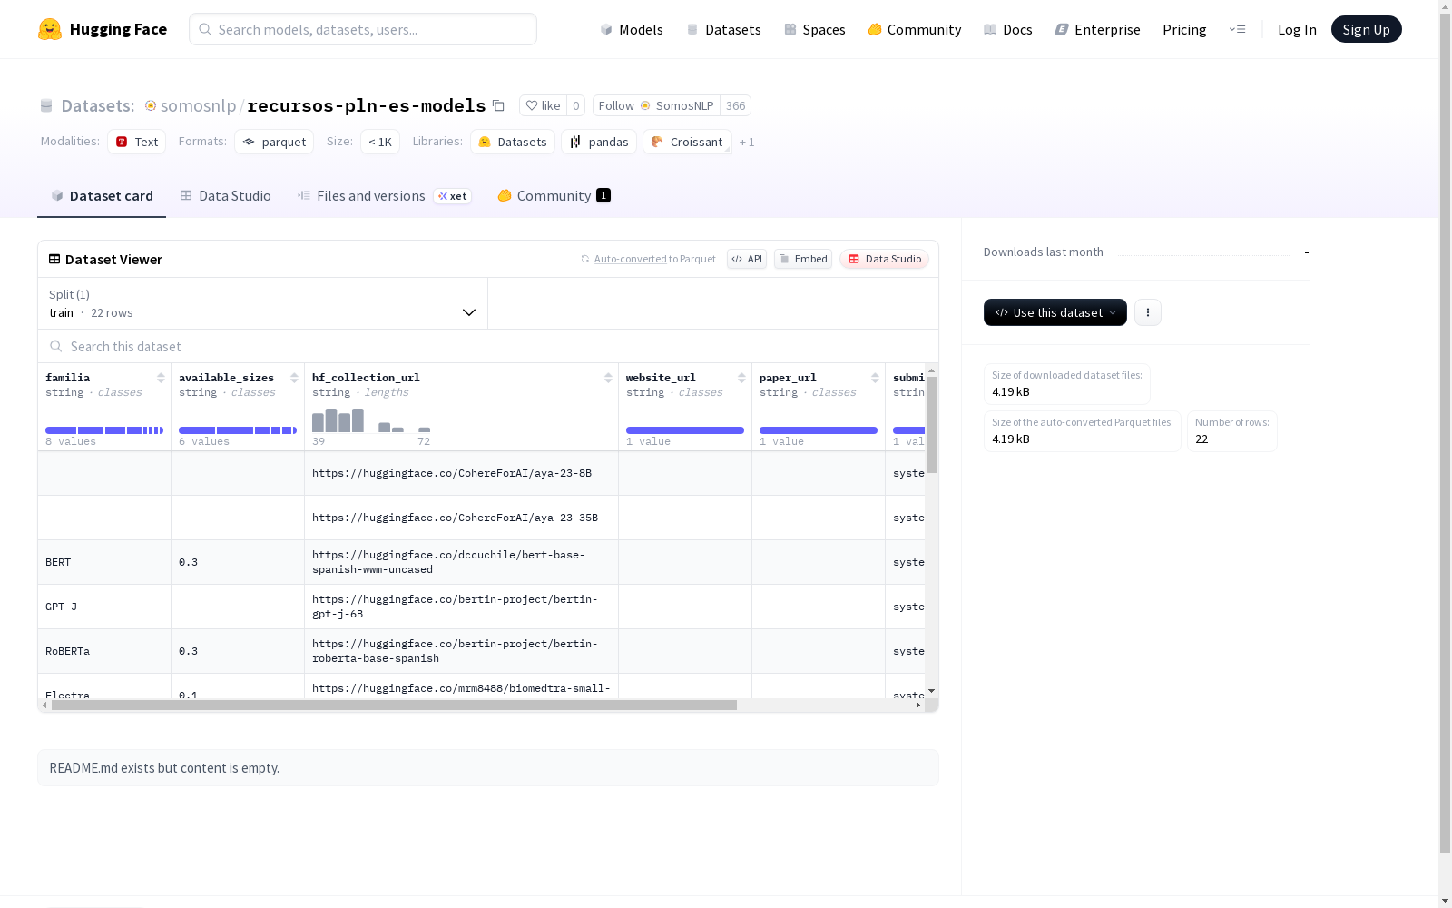Click the Embed button

point(803,259)
